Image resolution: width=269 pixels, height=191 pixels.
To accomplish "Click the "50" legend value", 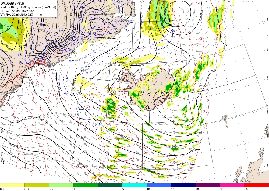I will (246, 189).
